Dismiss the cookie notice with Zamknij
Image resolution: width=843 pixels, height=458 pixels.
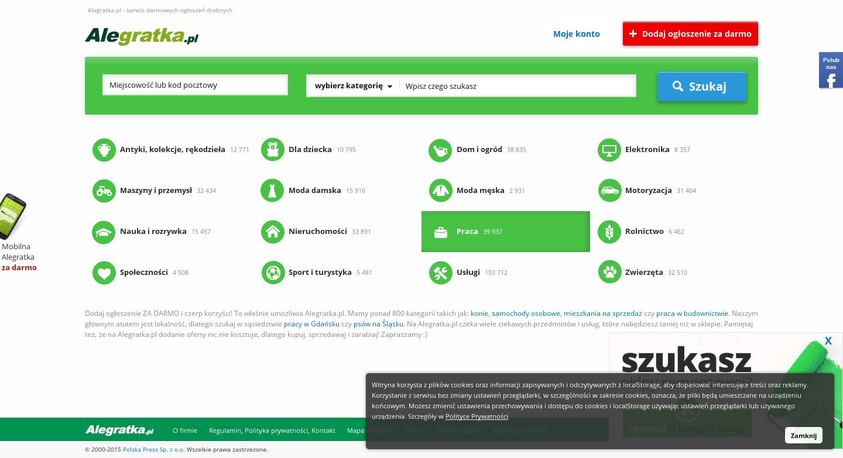pos(803,436)
